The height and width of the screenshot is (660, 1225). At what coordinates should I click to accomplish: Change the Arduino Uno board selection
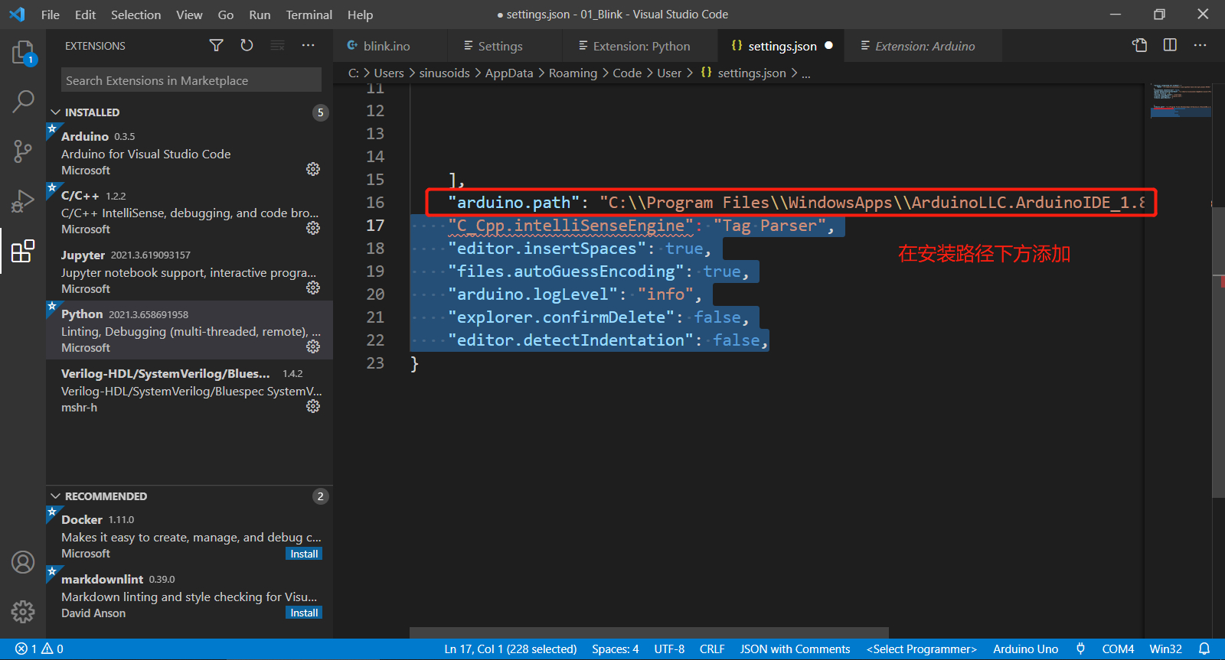pos(1025,649)
